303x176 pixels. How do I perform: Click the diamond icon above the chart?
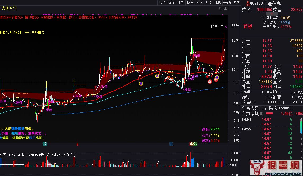[220, 8]
